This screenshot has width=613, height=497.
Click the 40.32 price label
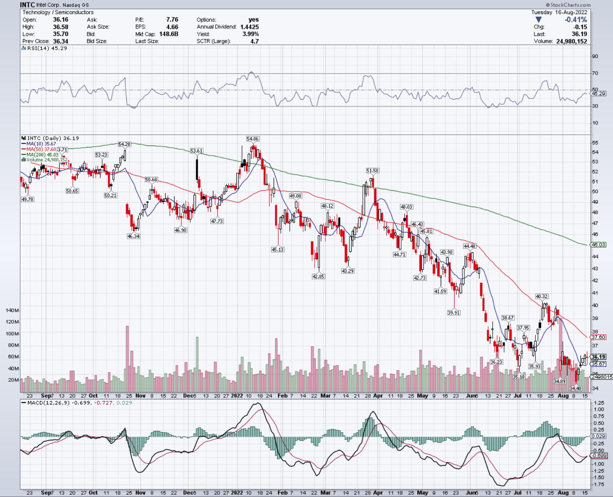tap(542, 297)
